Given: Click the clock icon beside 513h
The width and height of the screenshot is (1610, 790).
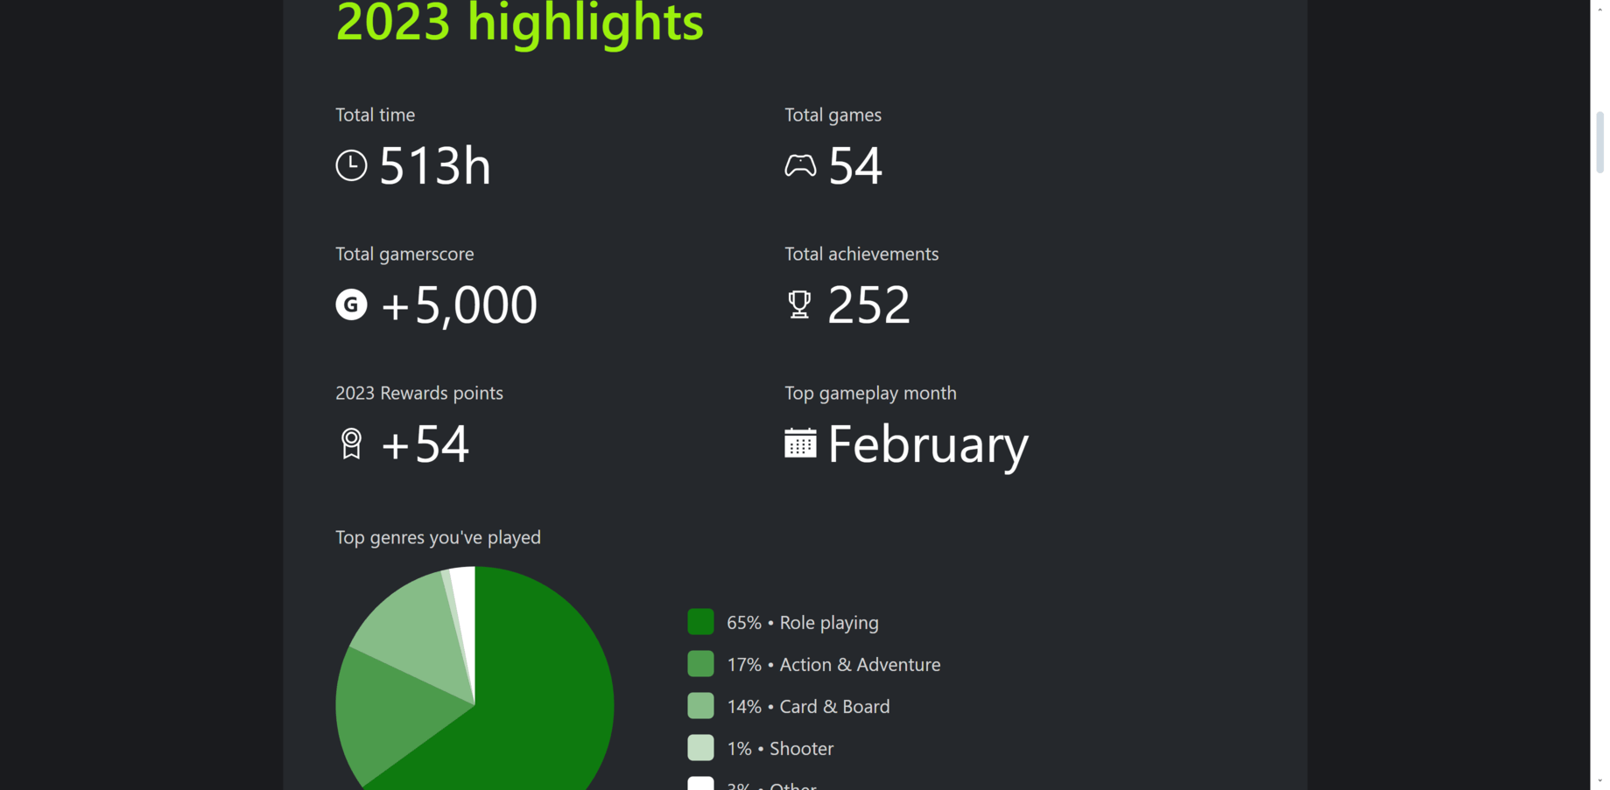Looking at the screenshot, I should [351, 165].
